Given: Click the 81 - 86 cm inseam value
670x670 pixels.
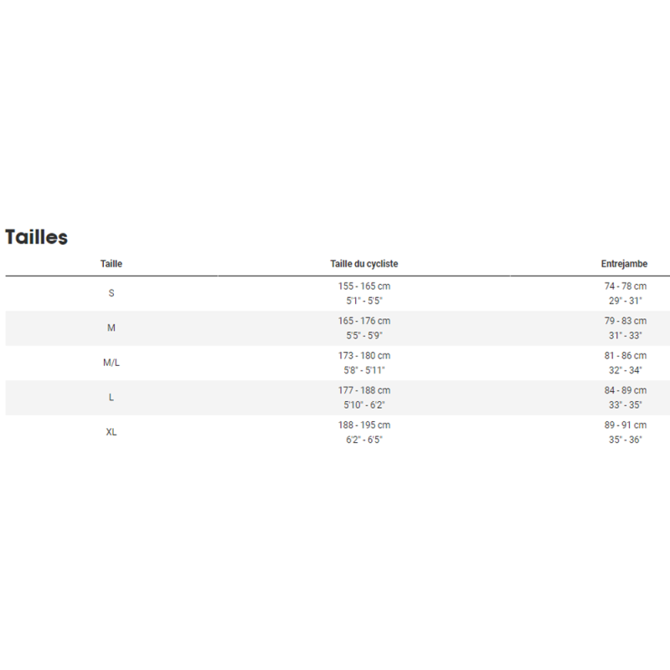Looking at the screenshot, I should click(625, 356).
